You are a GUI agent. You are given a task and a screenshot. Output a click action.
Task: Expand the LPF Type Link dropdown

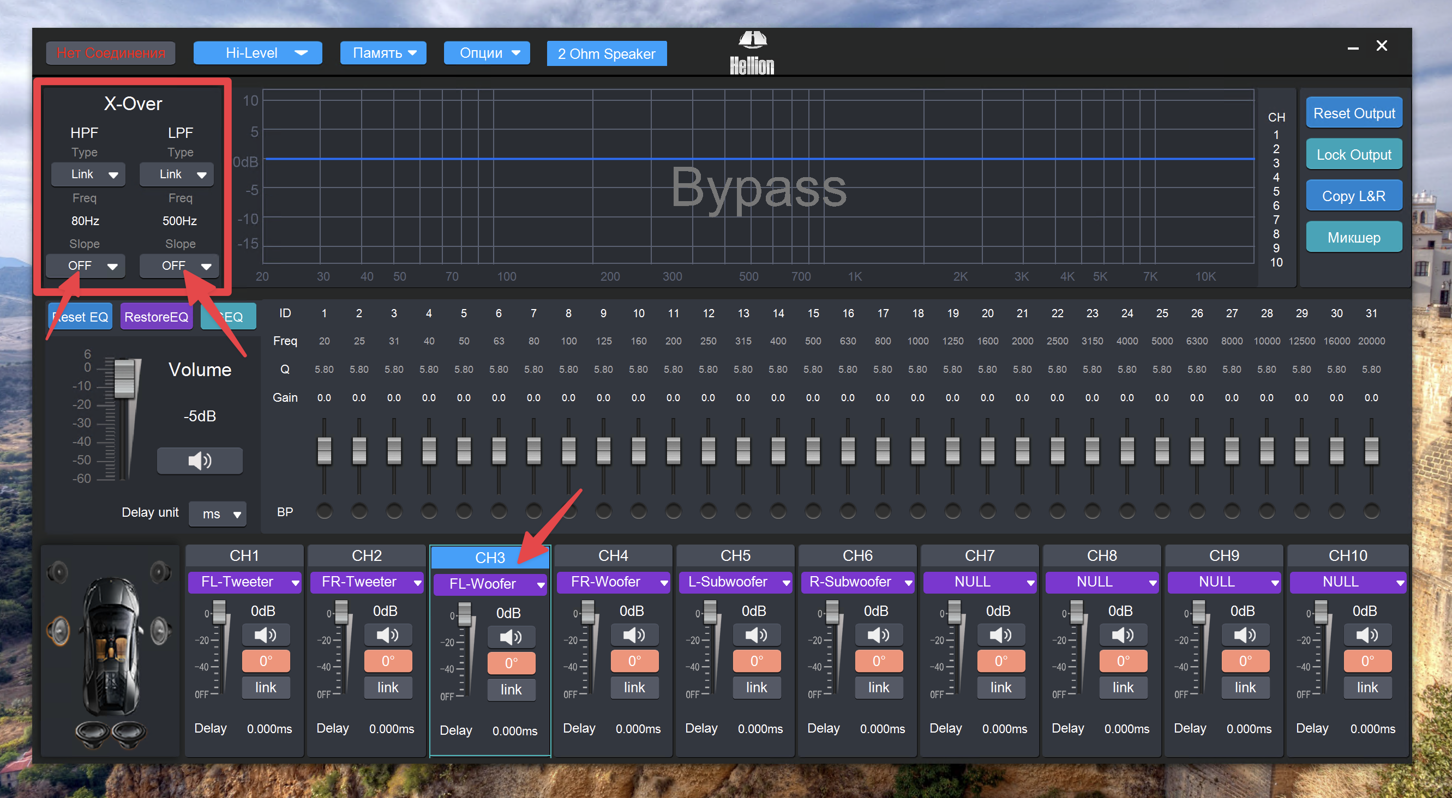point(177,174)
